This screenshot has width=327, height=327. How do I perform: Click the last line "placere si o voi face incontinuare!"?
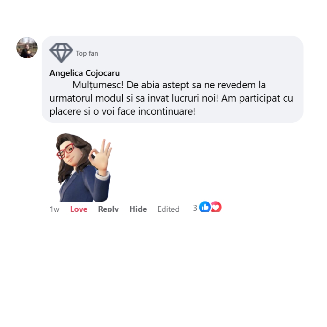[122, 111]
